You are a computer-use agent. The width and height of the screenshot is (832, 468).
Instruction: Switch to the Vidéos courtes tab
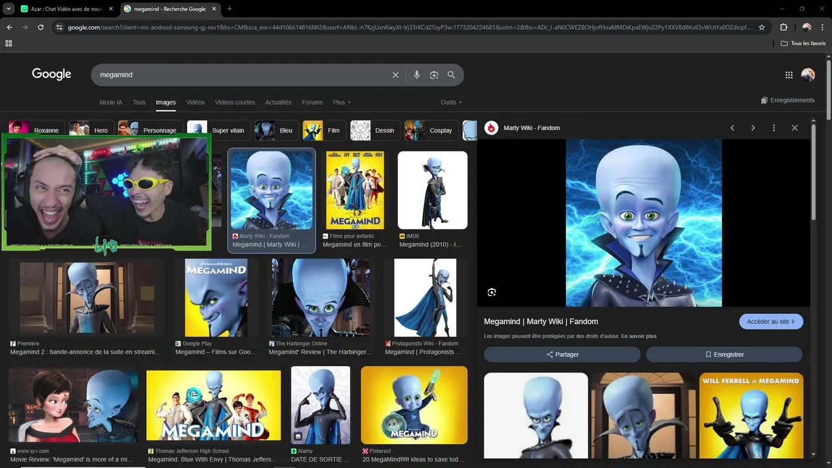(x=235, y=103)
